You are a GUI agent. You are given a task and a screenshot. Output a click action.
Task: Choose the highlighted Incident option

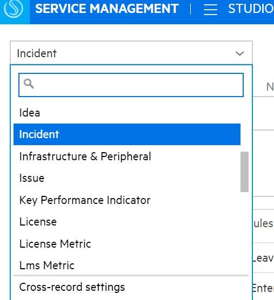click(127, 134)
